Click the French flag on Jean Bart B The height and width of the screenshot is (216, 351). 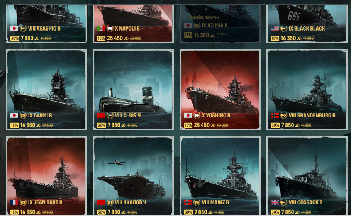pyautogui.click(x=14, y=202)
